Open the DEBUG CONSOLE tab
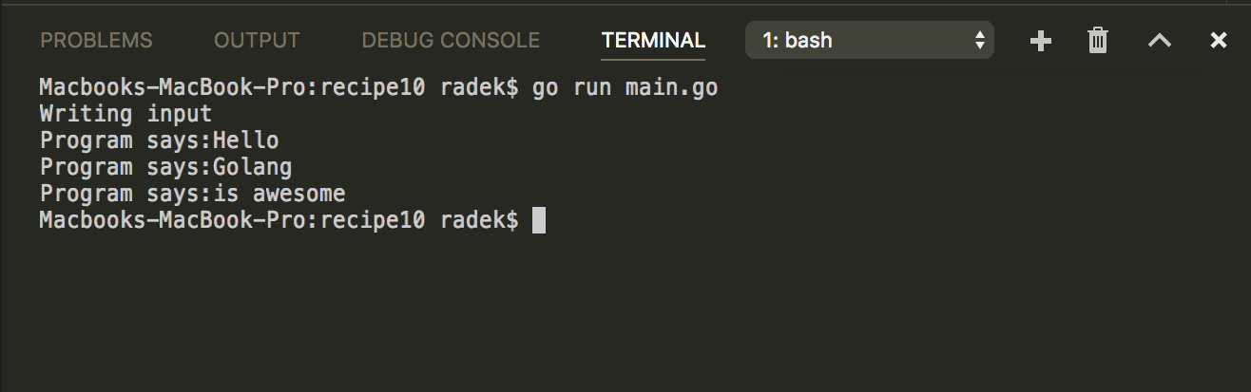The image size is (1251, 392). coord(451,41)
